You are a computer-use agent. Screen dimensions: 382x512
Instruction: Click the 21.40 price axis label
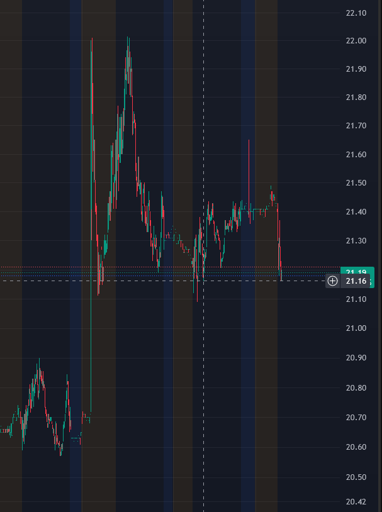click(x=356, y=212)
